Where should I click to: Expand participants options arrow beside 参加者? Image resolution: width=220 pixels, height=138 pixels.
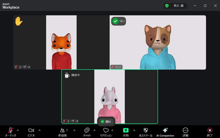click(74, 130)
